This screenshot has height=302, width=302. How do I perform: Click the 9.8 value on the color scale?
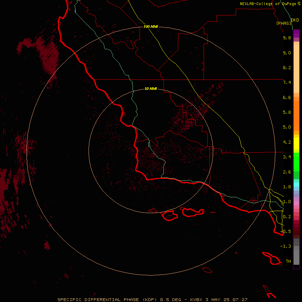(287, 38)
